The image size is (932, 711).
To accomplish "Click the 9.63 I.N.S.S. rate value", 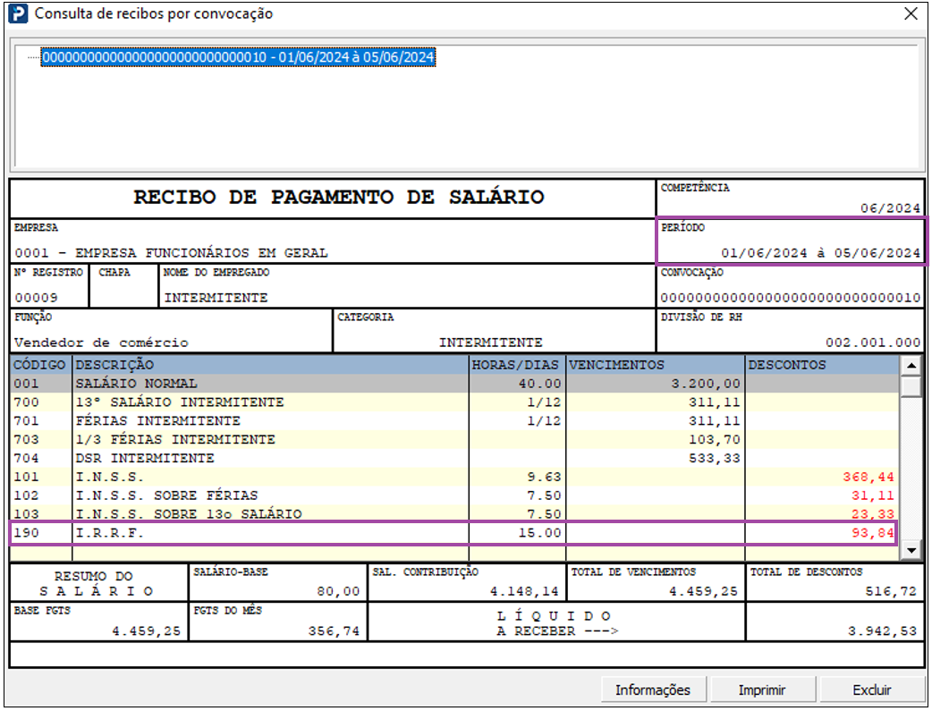I will (544, 477).
